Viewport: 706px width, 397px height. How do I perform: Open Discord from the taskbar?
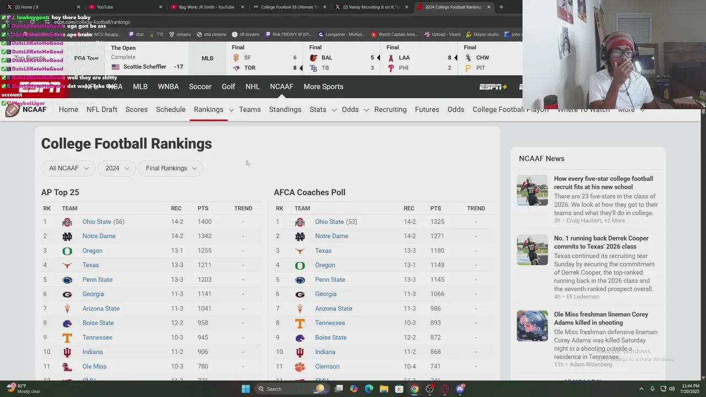point(460,389)
